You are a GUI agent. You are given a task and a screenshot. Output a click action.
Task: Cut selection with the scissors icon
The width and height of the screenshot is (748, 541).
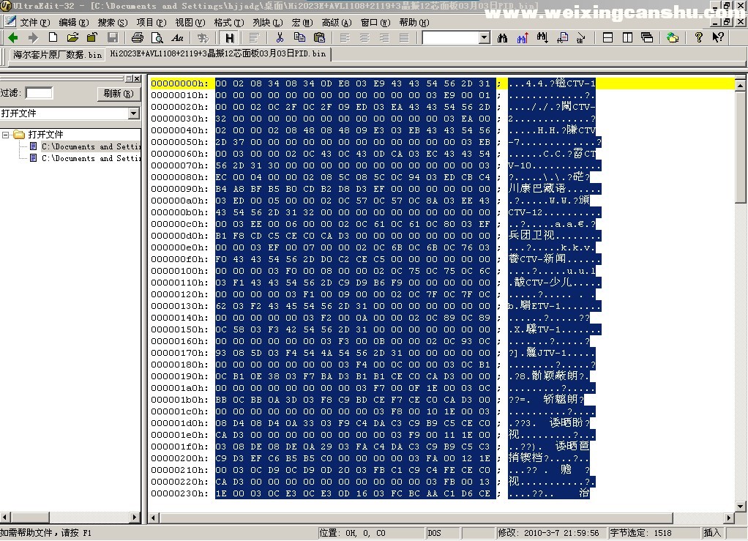click(280, 37)
